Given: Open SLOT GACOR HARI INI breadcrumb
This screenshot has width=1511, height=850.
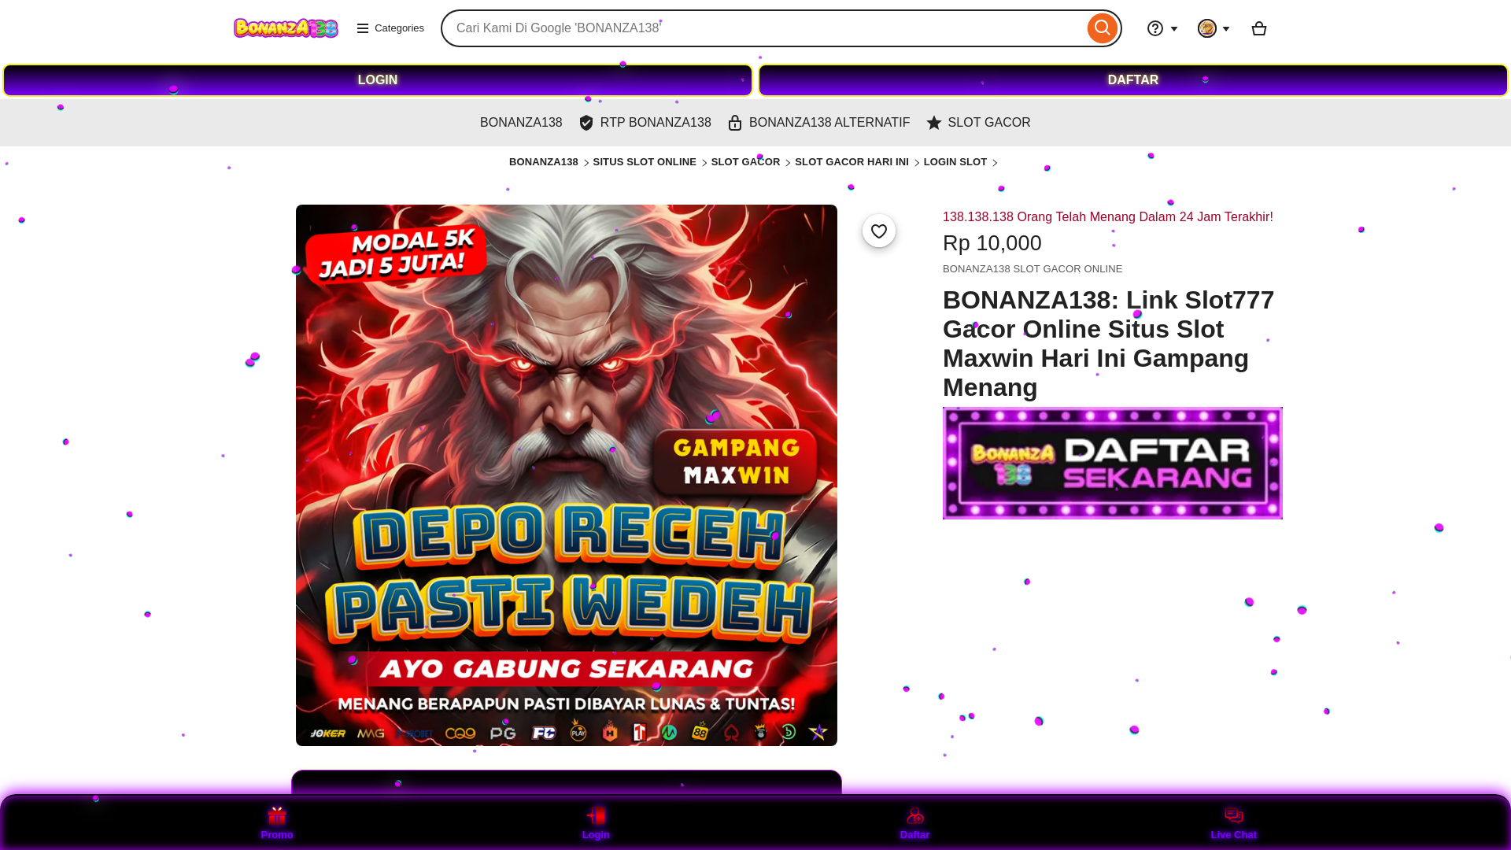Looking at the screenshot, I should pyautogui.click(x=852, y=162).
